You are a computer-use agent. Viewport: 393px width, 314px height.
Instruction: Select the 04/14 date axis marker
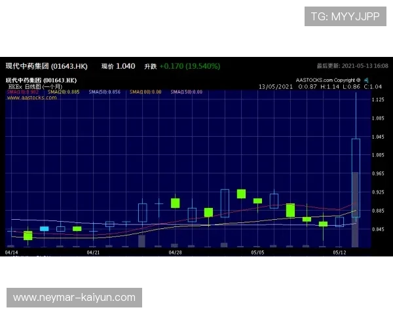11,252
